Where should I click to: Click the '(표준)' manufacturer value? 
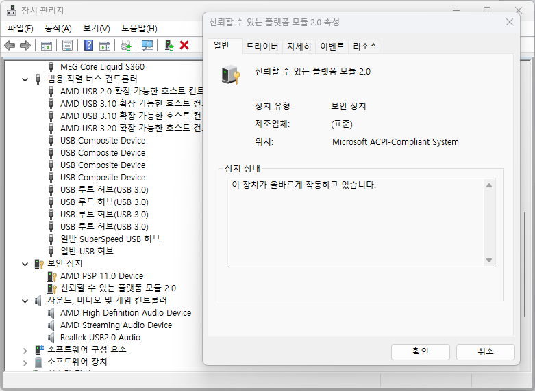pos(342,124)
